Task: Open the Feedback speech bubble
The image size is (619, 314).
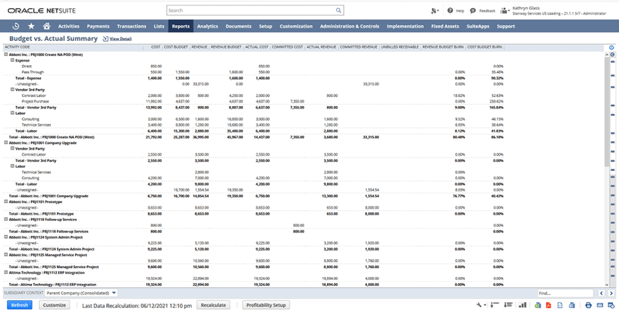Action: click(473, 11)
